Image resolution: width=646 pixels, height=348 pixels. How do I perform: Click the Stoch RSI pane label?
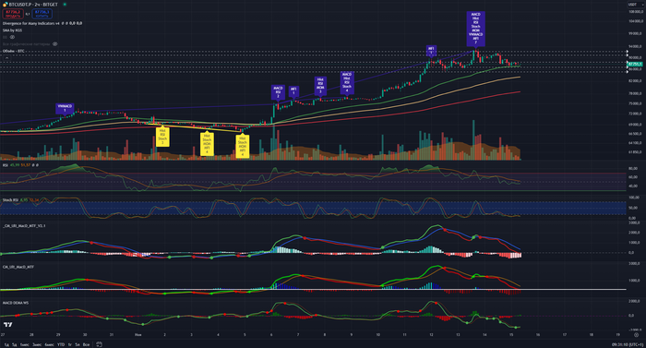[10, 200]
